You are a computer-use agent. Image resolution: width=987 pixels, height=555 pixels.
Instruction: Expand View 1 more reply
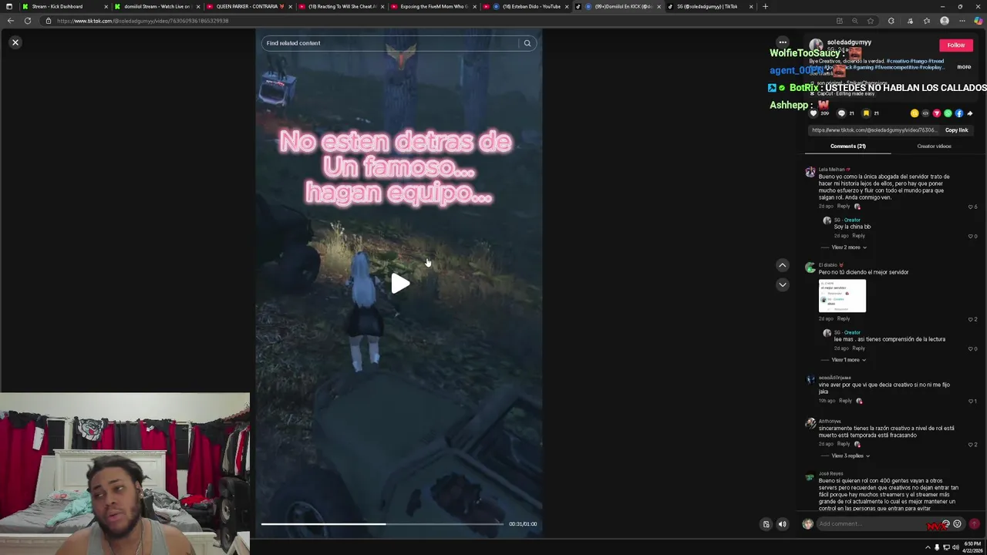pyautogui.click(x=848, y=360)
